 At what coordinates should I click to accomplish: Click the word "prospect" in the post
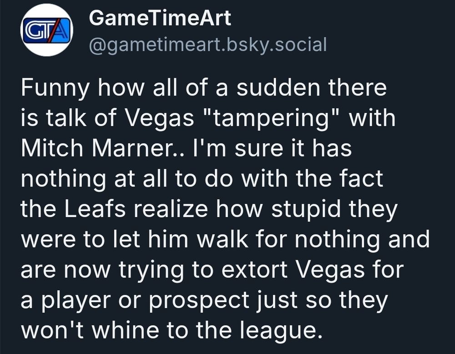tap(199, 301)
